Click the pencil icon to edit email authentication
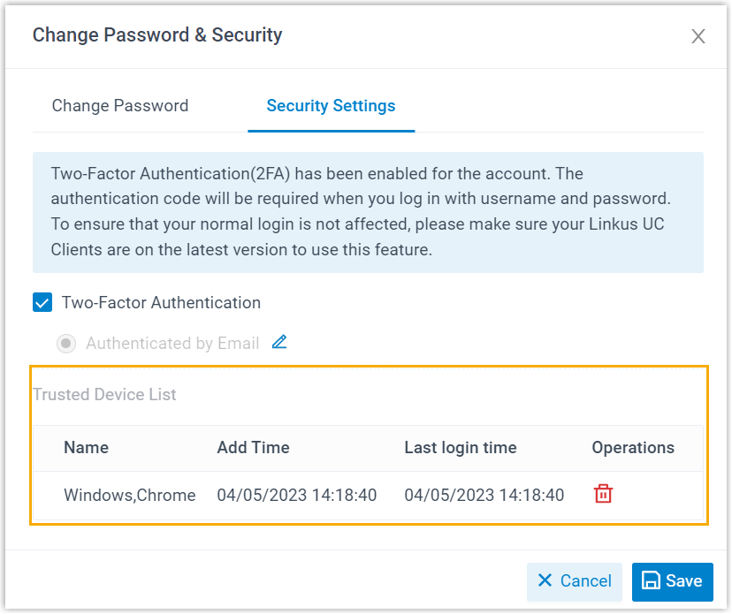 [x=279, y=342]
